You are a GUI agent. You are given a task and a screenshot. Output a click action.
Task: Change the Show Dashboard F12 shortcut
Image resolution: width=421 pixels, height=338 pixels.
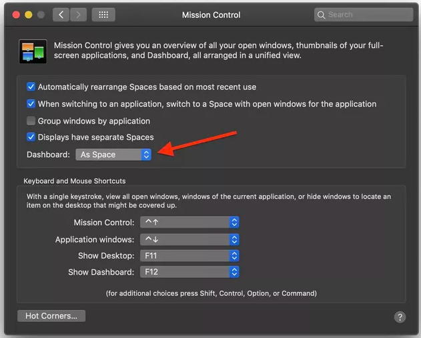point(189,272)
